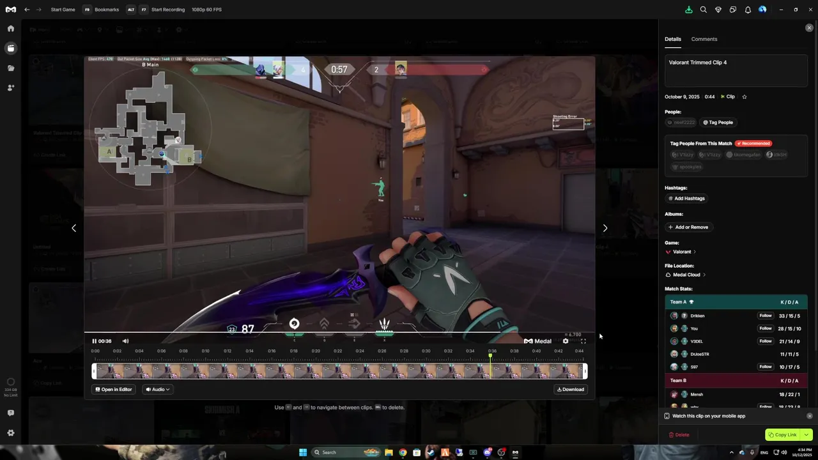The width and height of the screenshot is (818, 460).
Task: Open the folder icon in the sidebar
Action: point(11,68)
